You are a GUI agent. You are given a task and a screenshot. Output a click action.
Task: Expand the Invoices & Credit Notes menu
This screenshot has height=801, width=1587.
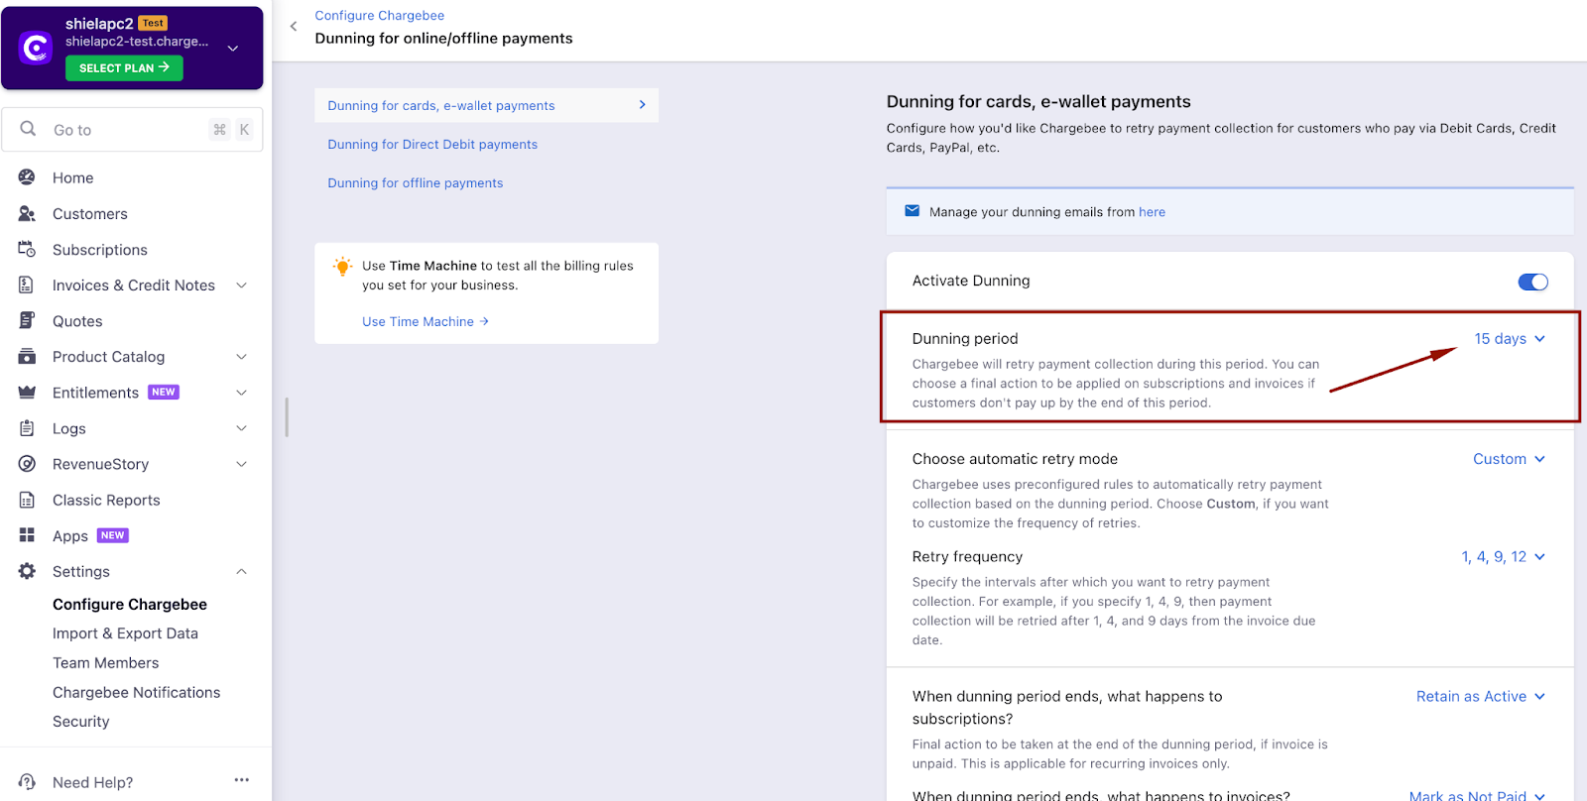click(241, 286)
